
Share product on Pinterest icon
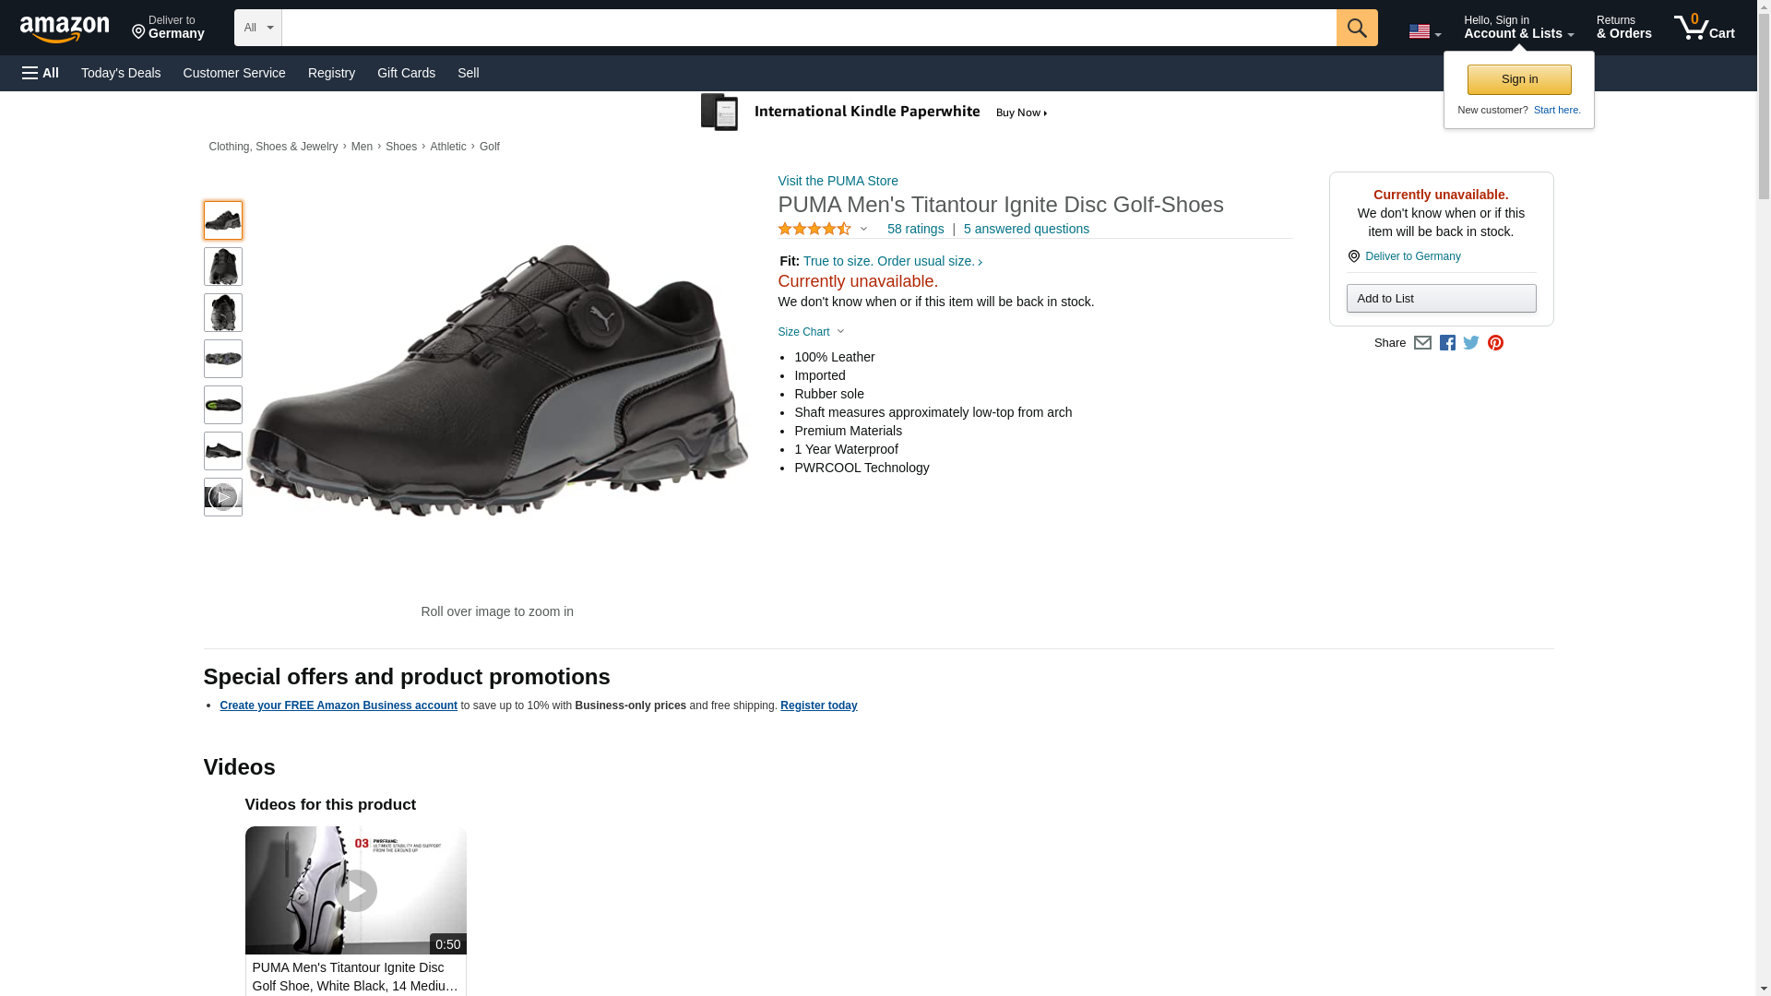click(x=1495, y=343)
